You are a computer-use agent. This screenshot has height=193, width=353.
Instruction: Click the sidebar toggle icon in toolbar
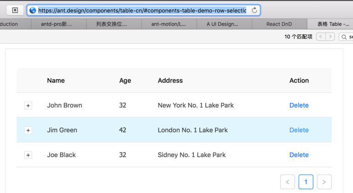click(x=15, y=10)
